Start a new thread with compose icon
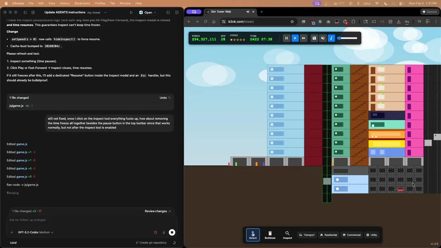Image resolution: width=441 pixels, height=248 pixels. tap(33, 12)
